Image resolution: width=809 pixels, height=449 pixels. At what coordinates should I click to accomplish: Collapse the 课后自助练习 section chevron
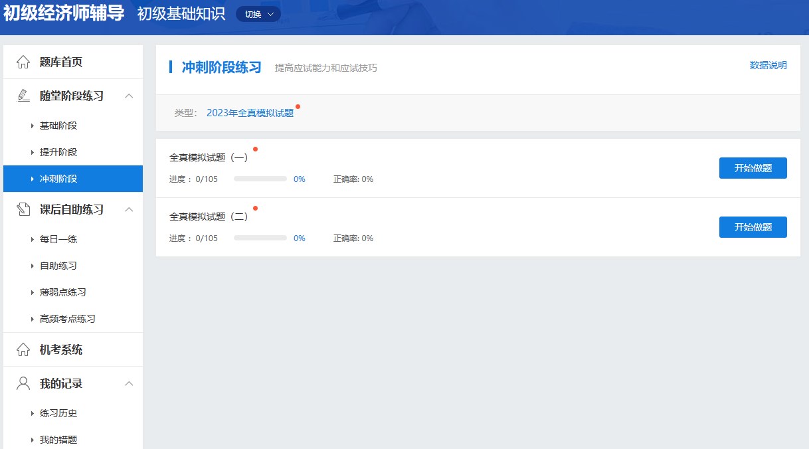point(130,209)
